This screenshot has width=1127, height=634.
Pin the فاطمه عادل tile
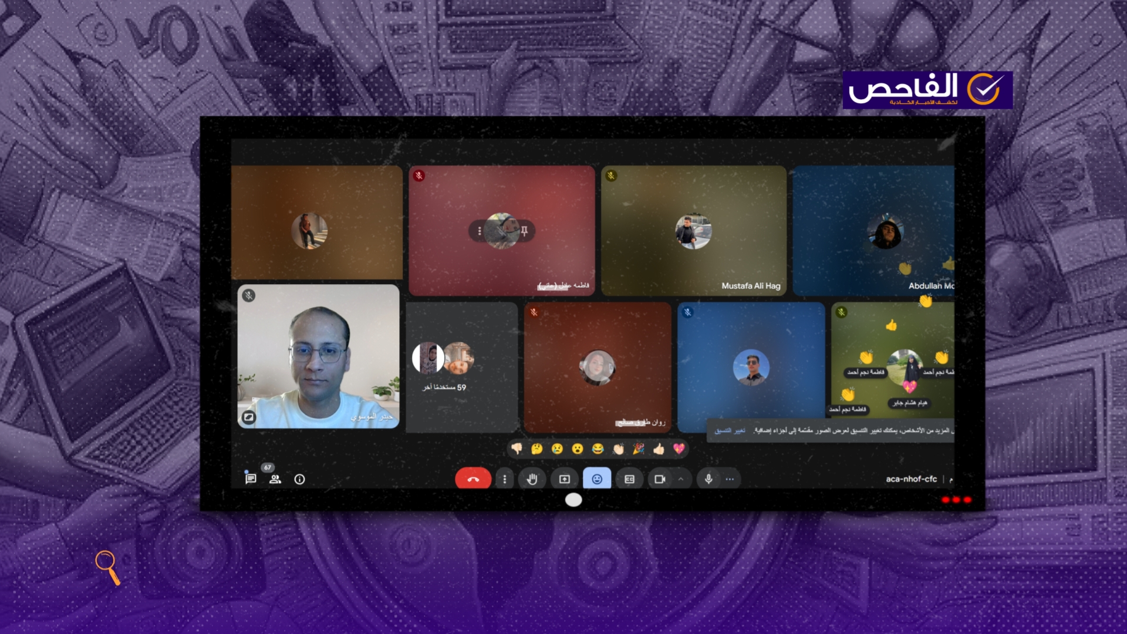click(525, 231)
